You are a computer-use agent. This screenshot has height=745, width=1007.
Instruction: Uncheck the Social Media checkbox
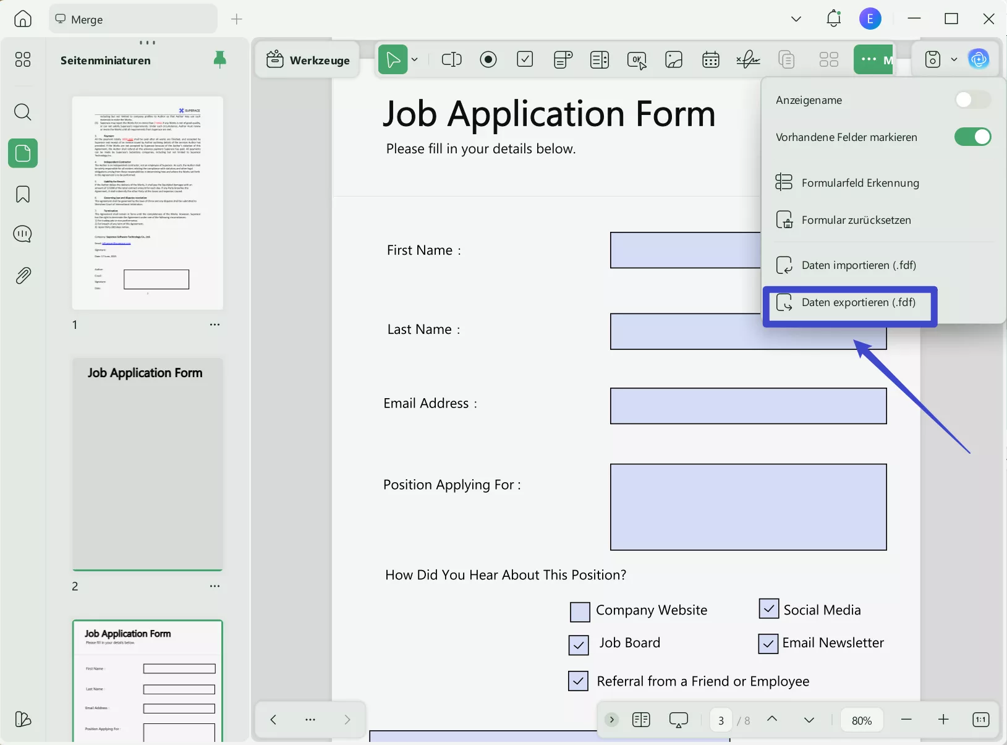click(768, 609)
